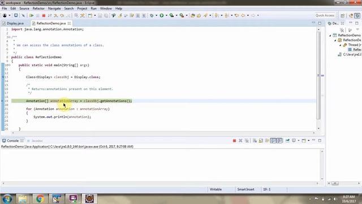
Task: Maximize the editor area button
Action: [x=320, y=23]
